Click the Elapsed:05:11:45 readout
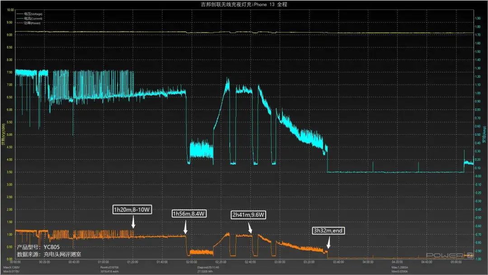Image resolution: width=488 pixels, height=275 pixels. [x=208, y=267]
